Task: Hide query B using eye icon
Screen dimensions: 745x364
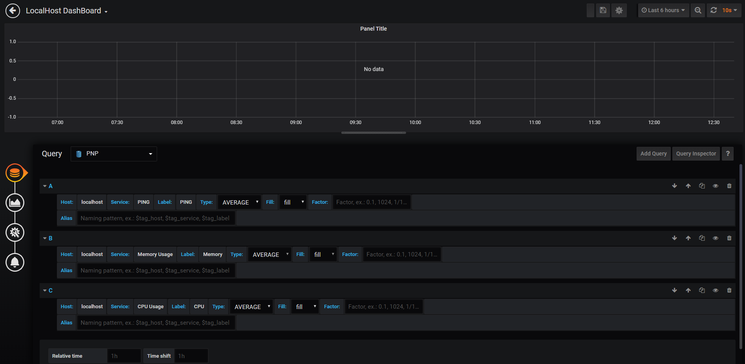Action: tap(716, 238)
